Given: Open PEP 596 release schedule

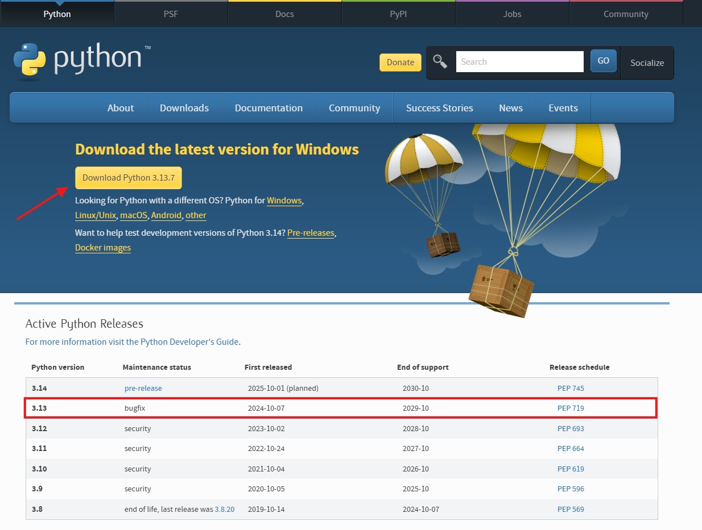Looking at the screenshot, I should pos(571,489).
